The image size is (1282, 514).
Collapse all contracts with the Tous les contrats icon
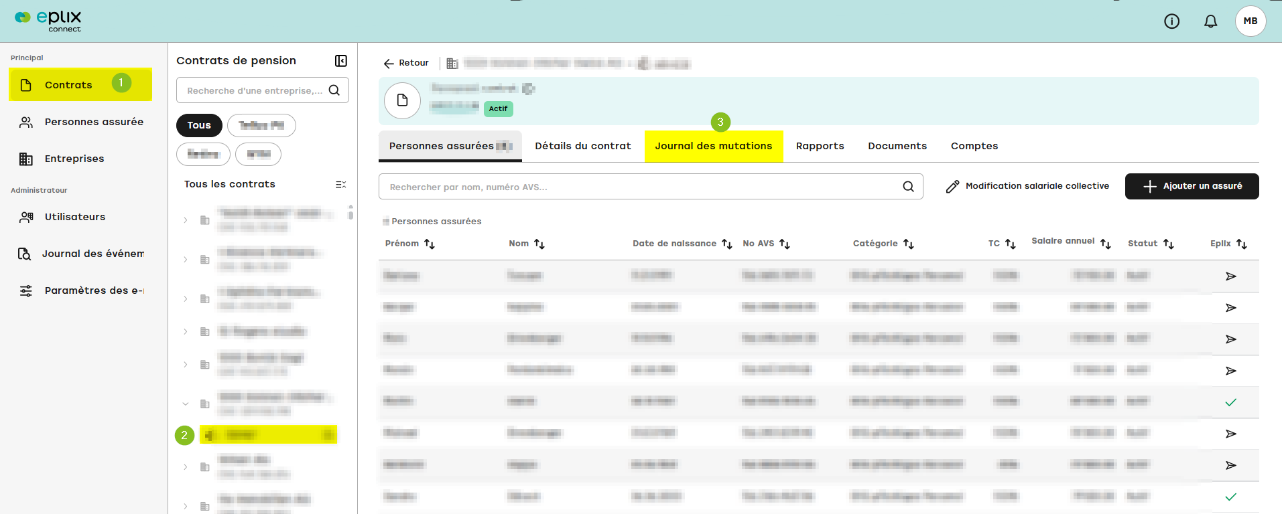coord(340,184)
